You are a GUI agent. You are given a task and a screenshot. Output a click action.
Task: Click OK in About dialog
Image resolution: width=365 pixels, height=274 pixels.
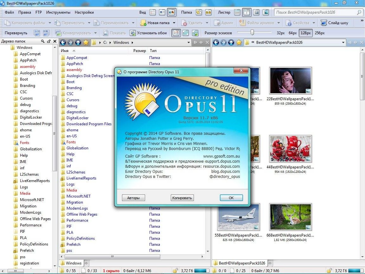231,198
